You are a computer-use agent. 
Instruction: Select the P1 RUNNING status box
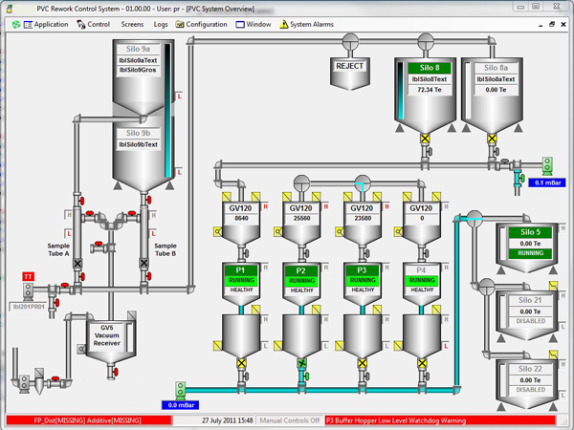241,280
